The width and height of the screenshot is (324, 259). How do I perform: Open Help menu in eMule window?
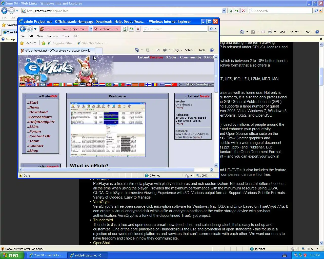pos(75,36)
